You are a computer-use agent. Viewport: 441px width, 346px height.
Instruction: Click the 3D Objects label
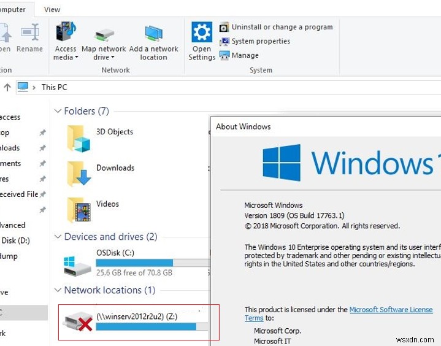coord(115,132)
